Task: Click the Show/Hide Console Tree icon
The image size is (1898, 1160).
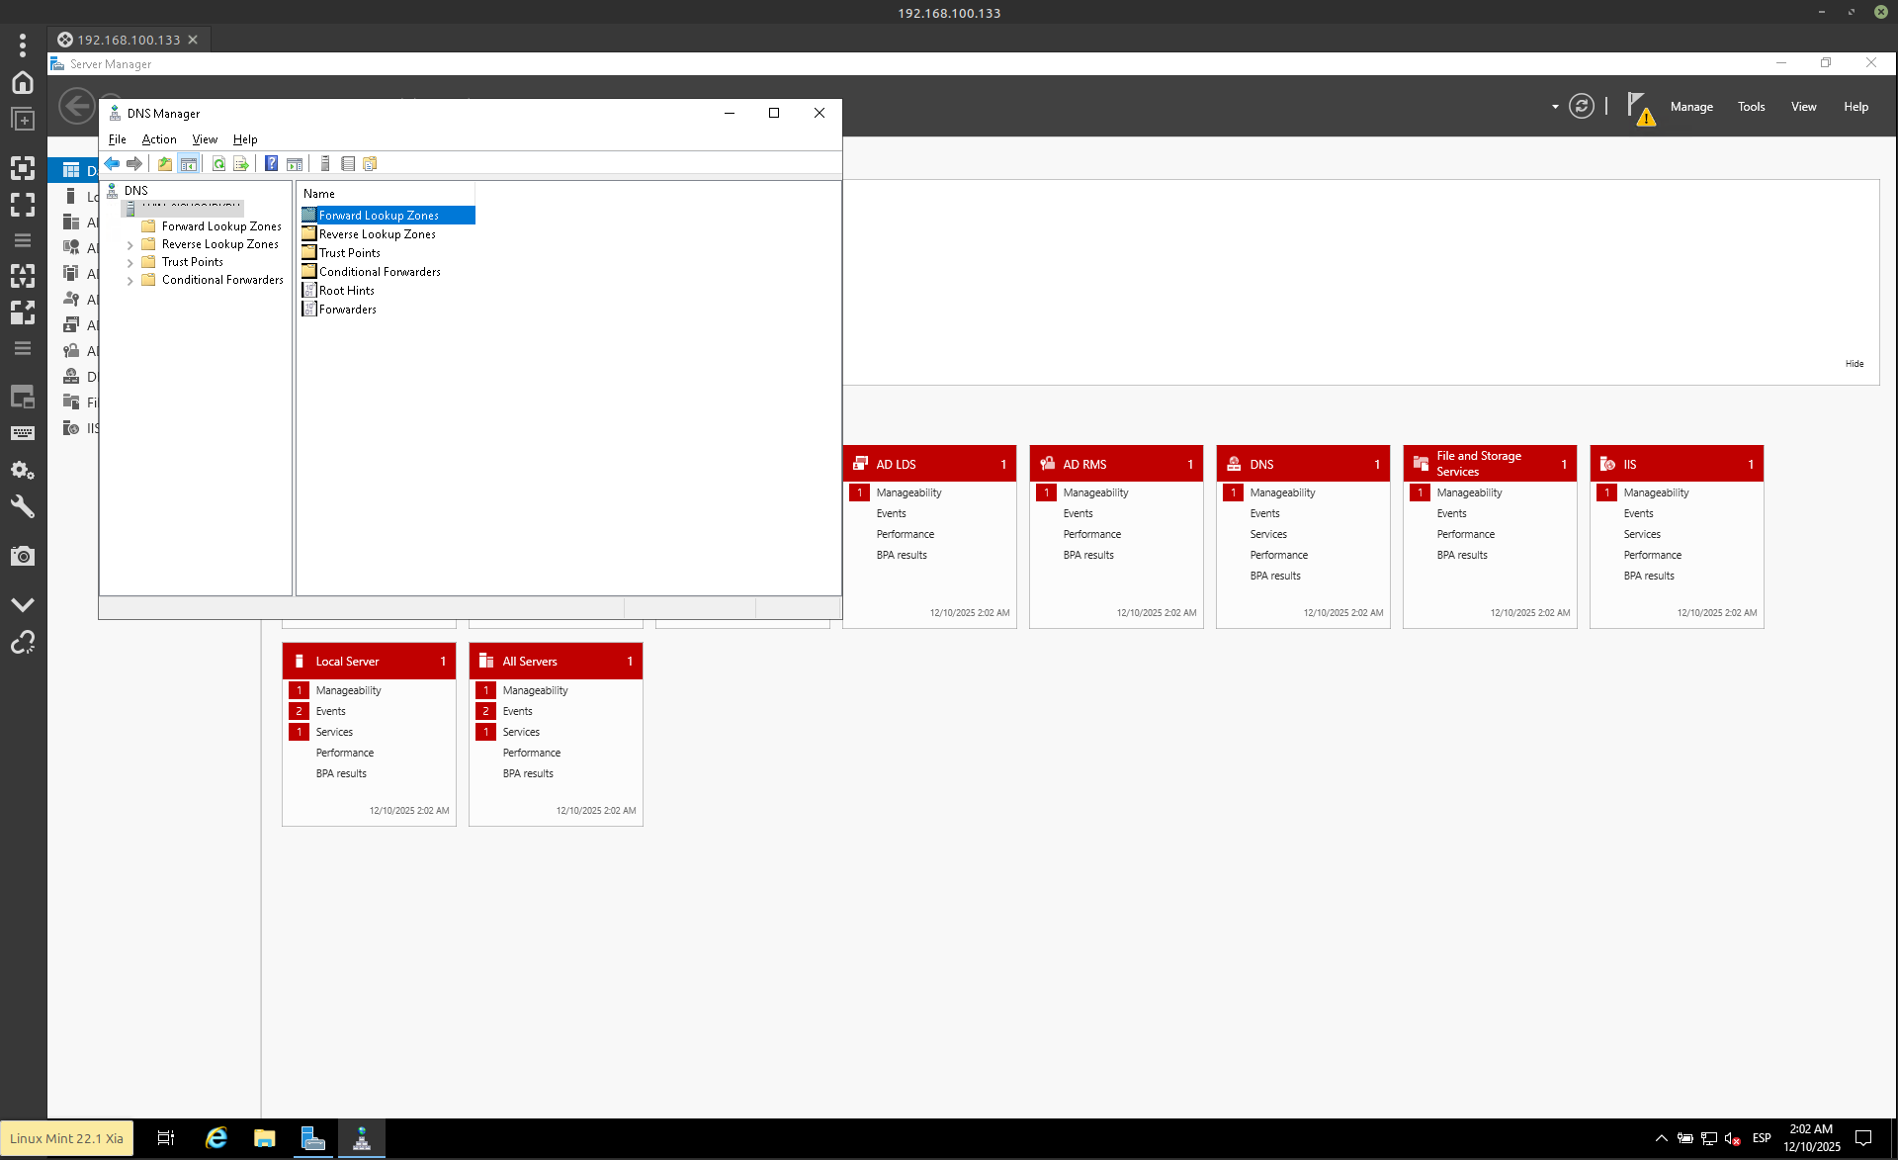Action: (188, 164)
